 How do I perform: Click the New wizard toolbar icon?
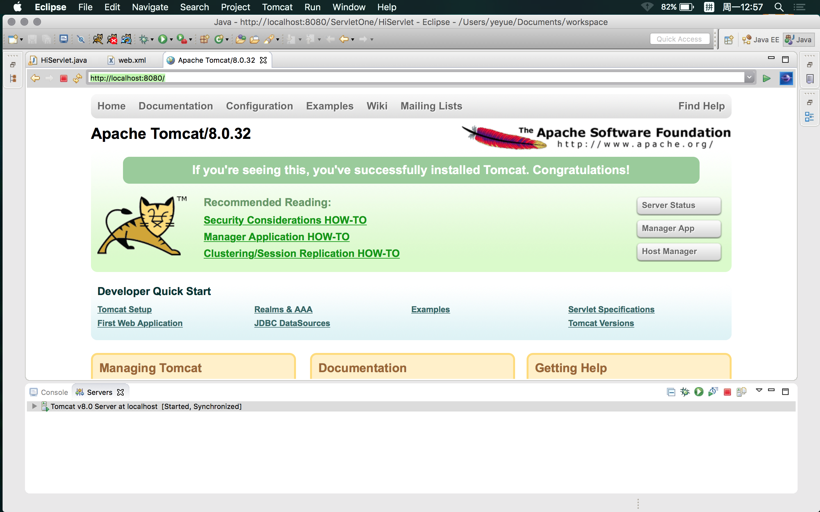click(x=13, y=39)
